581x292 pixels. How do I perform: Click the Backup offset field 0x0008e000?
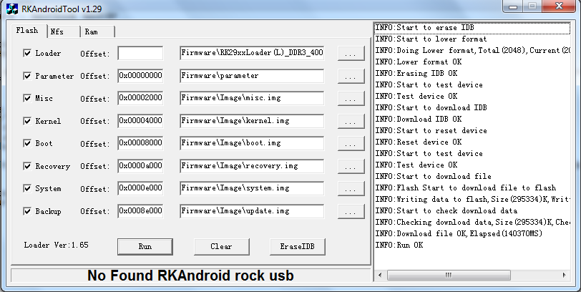[x=140, y=211]
